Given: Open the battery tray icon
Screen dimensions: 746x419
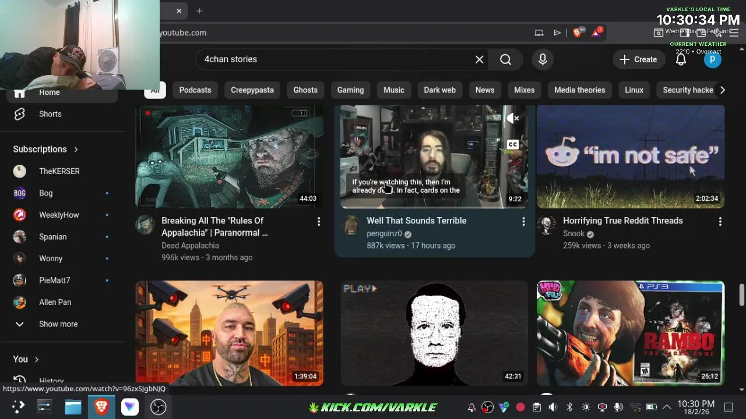Looking at the screenshot, I should tap(652, 407).
